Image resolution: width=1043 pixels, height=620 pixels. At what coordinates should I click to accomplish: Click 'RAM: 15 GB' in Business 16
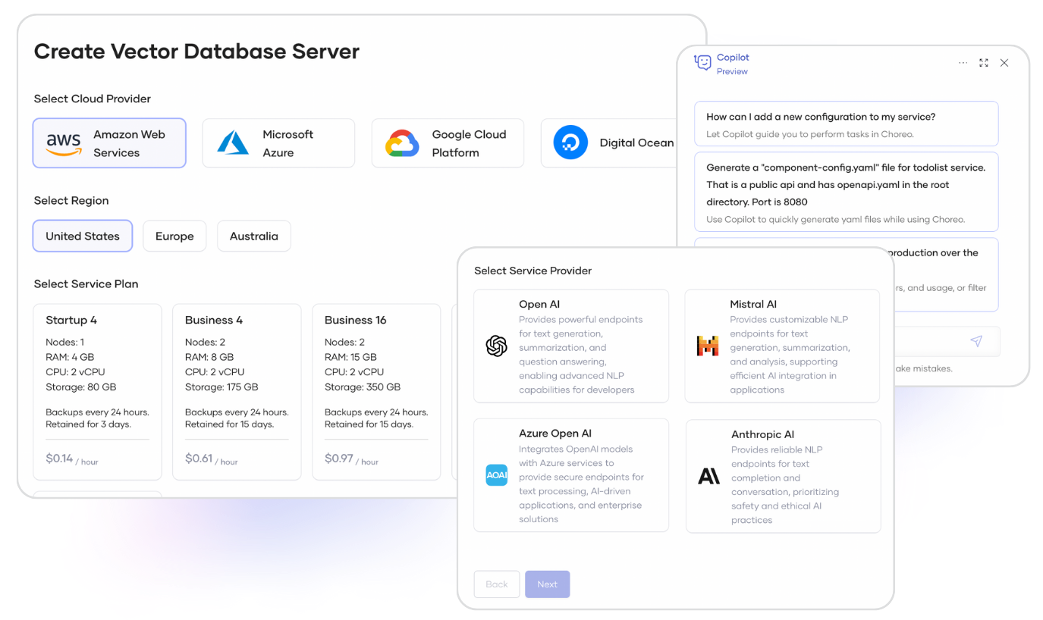pyautogui.click(x=349, y=357)
